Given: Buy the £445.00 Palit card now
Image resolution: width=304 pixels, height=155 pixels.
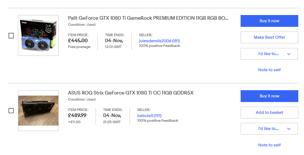Looking at the screenshot, I should point(269,21).
